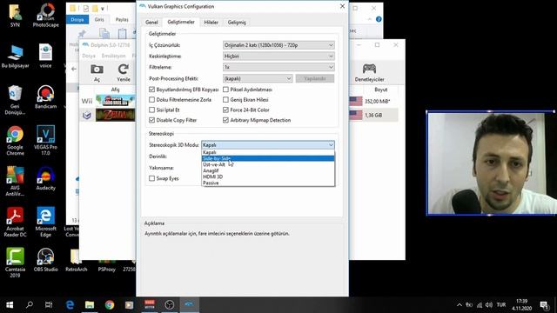Click Dolphin's Aç open toolbar icon

tap(97, 72)
